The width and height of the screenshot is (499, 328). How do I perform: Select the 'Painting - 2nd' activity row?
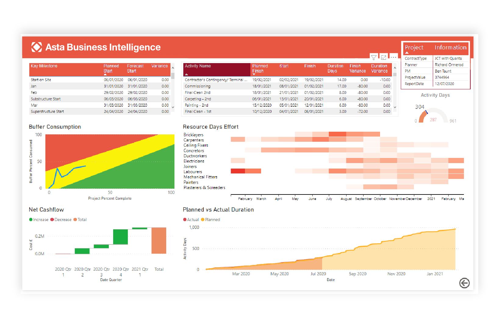tap(288, 105)
